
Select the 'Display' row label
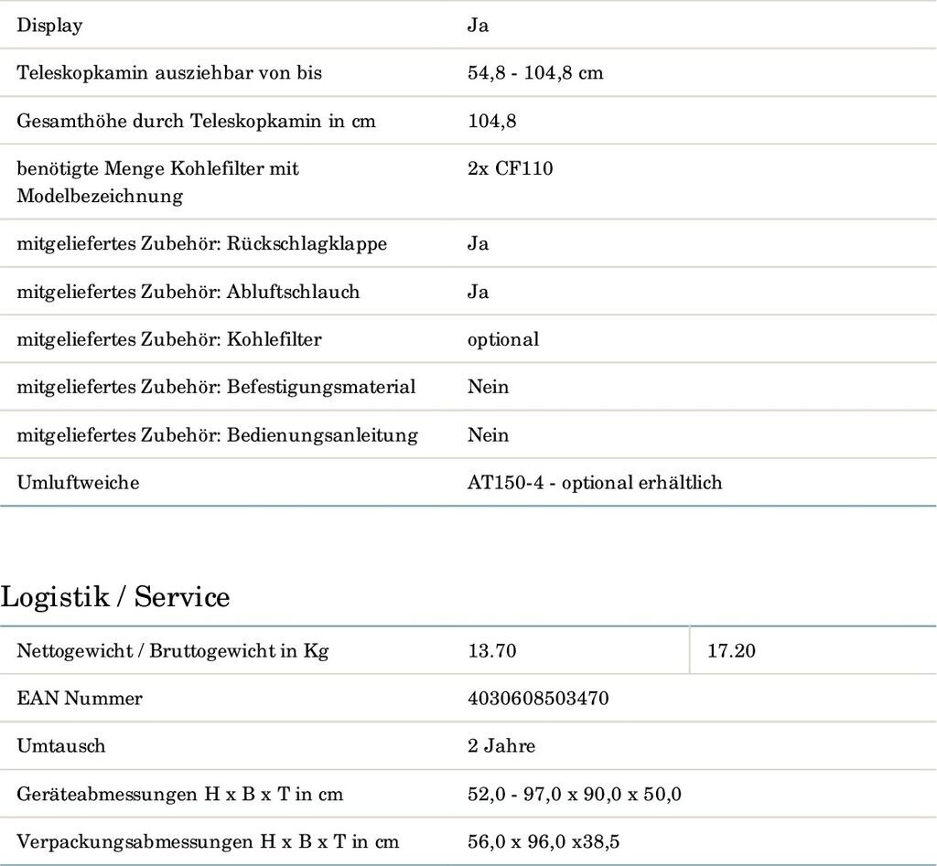tap(49, 26)
